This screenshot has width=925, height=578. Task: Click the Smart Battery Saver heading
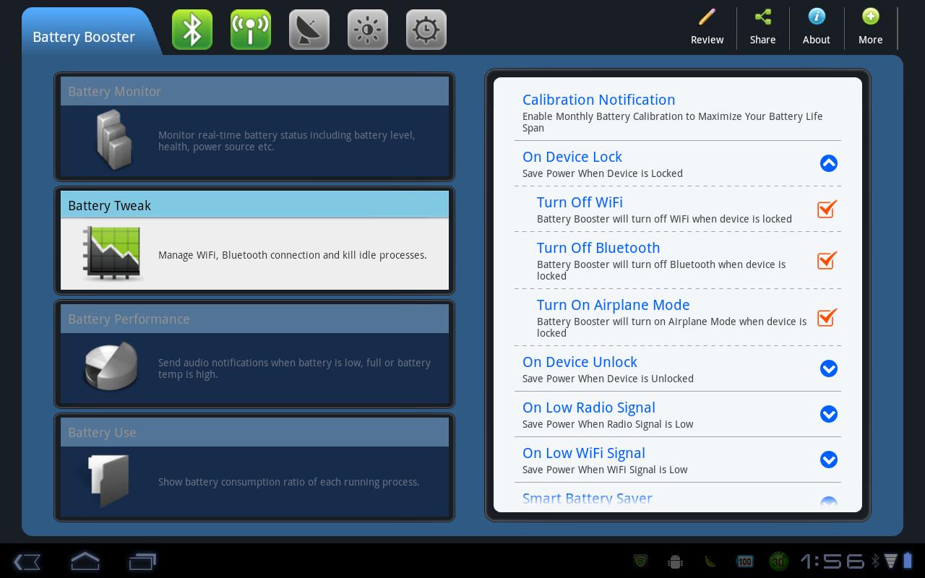[588, 499]
